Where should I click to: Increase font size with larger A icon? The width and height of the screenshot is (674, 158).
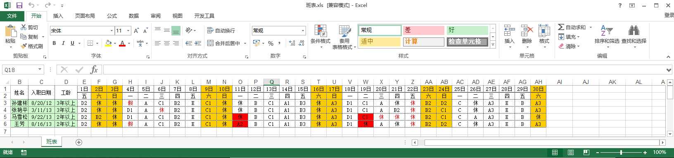point(137,30)
